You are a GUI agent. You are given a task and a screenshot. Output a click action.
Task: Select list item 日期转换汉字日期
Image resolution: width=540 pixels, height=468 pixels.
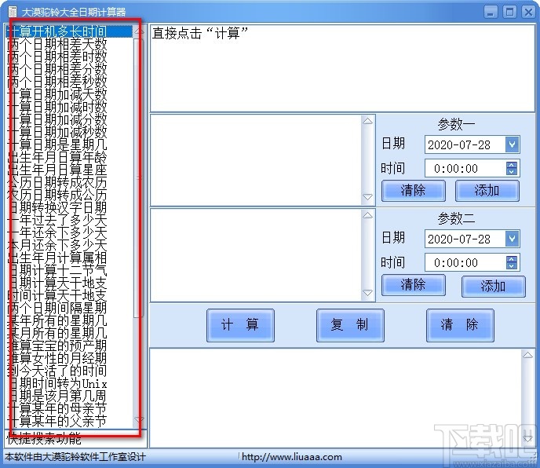69,207
